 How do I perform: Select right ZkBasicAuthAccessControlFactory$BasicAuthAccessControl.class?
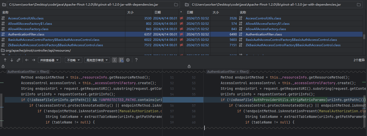293,45
